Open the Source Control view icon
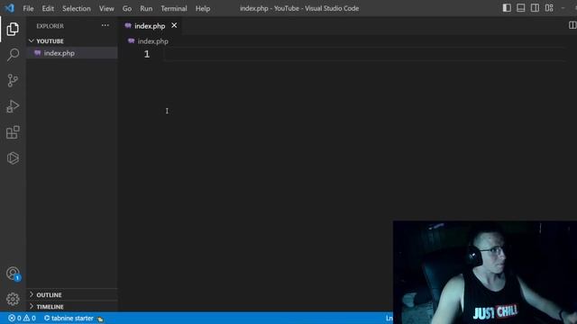 point(13,80)
